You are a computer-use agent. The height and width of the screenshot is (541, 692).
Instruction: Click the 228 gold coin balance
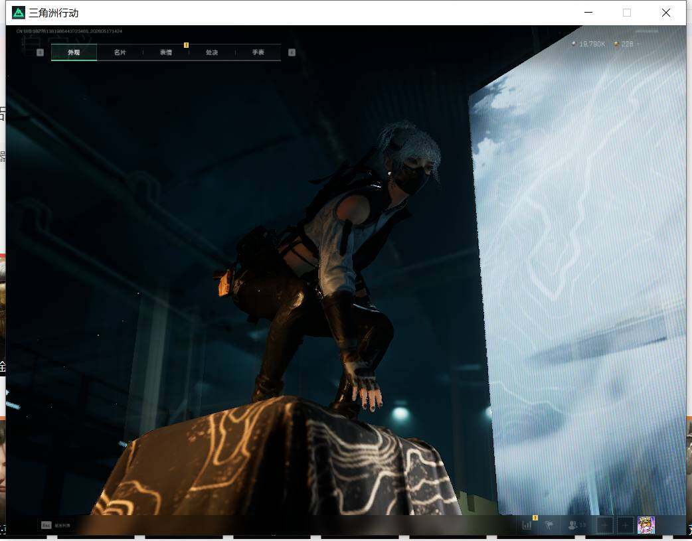click(624, 44)
